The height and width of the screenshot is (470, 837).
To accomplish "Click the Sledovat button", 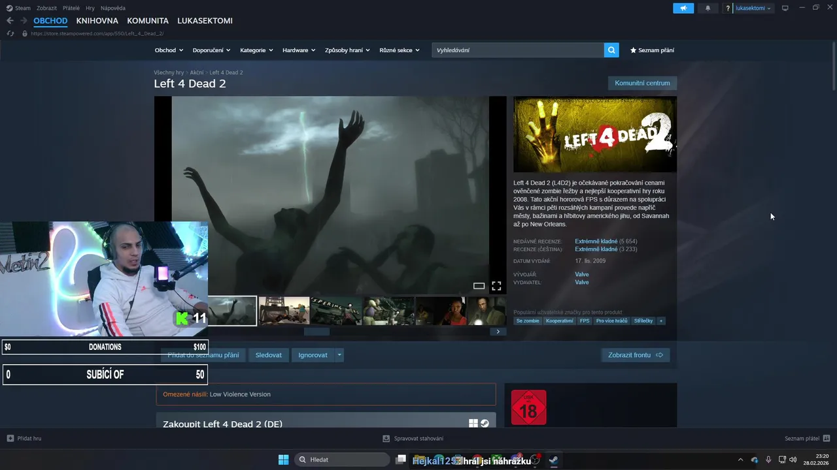I will tap(269, 355).
